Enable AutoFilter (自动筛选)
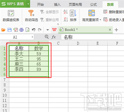Image resolution: width=124 pixels, height=112 pixels. coord(31,16)
